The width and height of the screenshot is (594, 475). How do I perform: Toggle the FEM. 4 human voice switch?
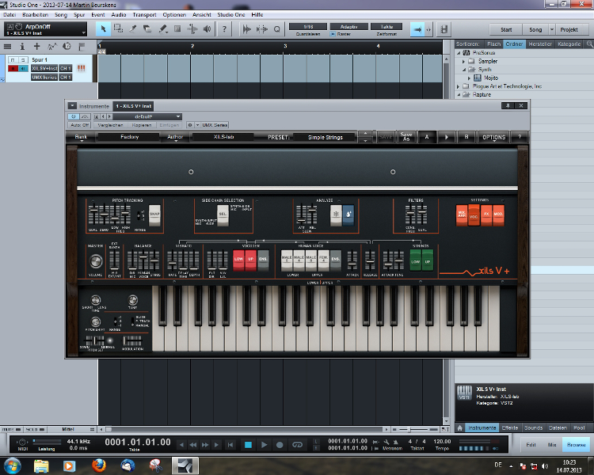[323, 260]
